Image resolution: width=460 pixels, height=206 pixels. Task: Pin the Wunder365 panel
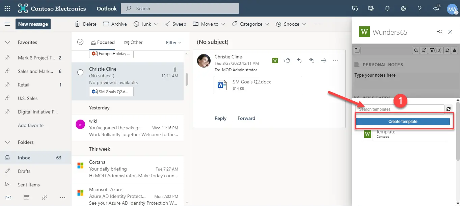click(x=439, y=32)
